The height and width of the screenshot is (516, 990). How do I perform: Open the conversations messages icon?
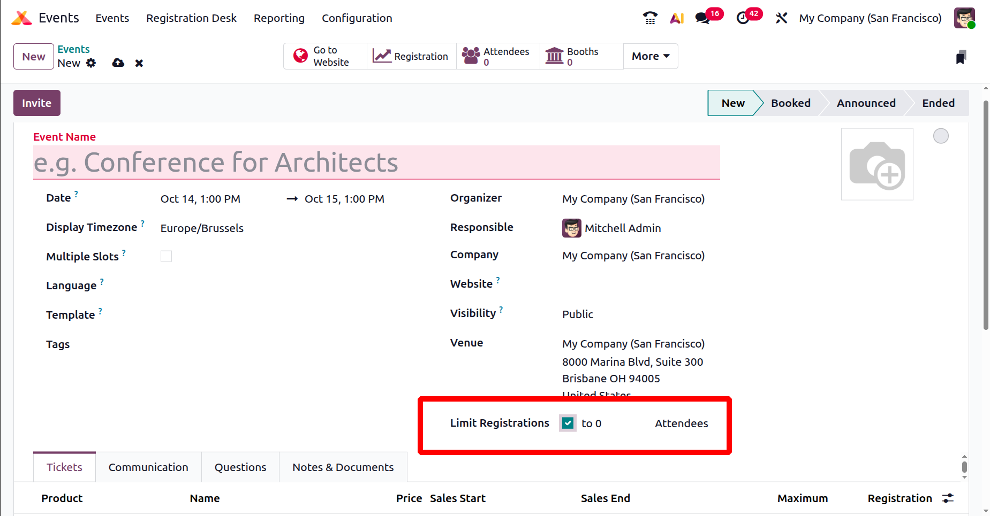tap(702, 18)
